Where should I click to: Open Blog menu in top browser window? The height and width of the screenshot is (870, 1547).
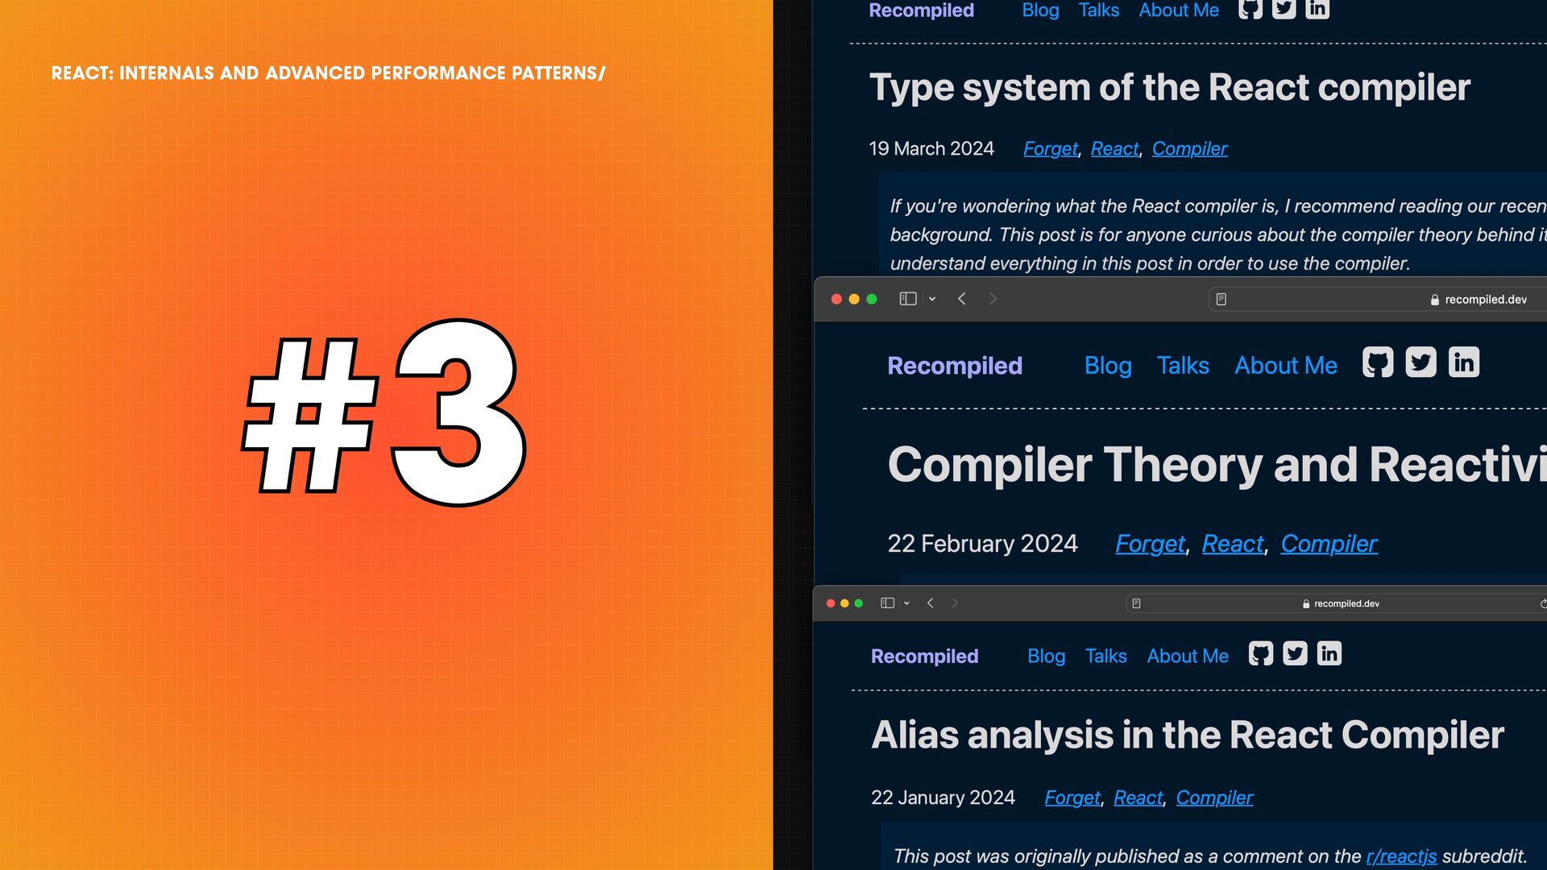click(x=1040, y=10)
